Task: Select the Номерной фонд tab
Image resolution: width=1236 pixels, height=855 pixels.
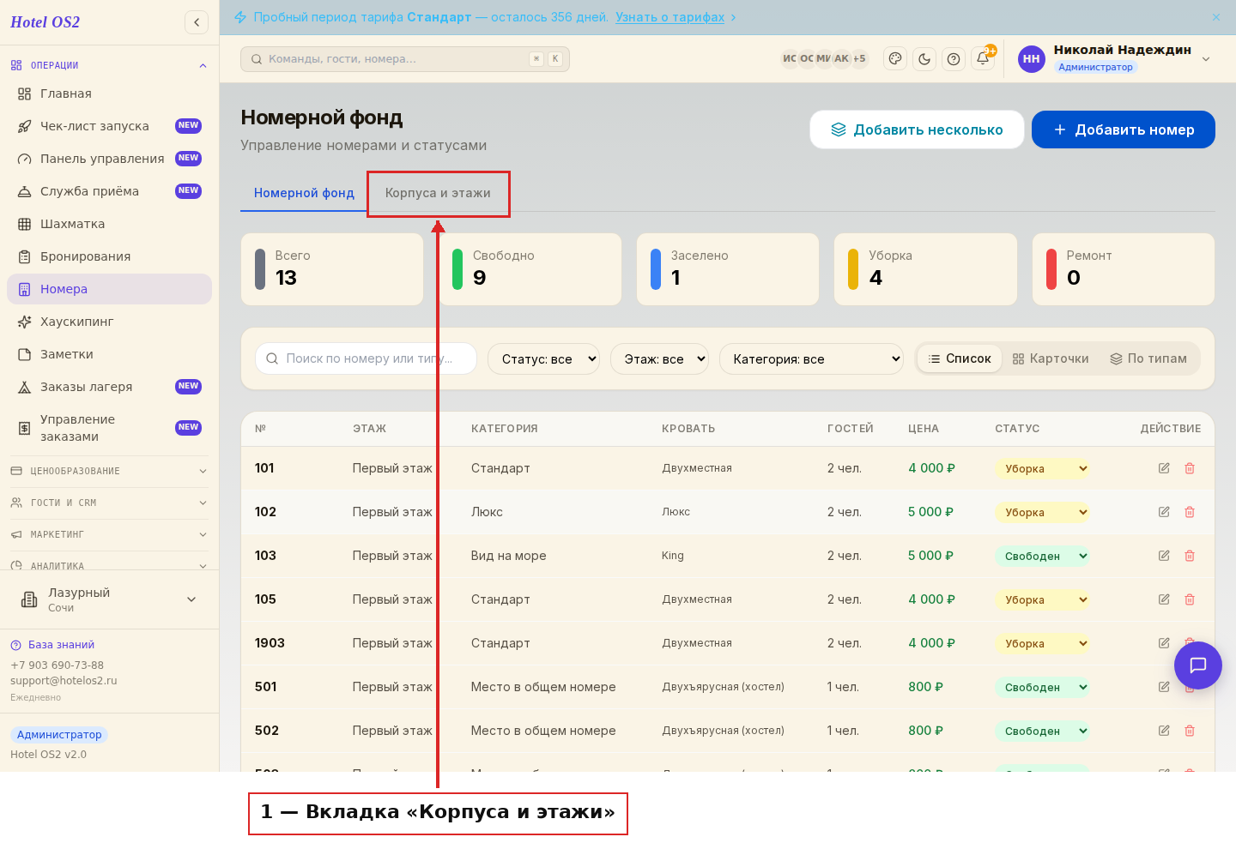Action: [x=304, y=193]
